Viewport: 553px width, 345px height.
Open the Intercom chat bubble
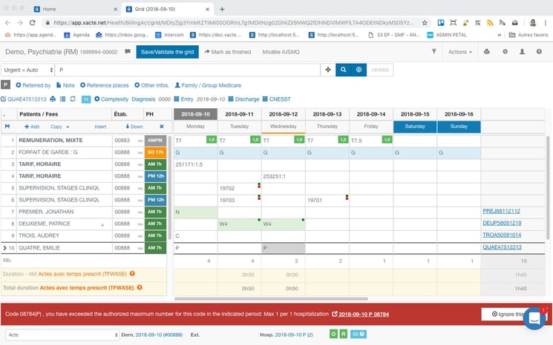534,318
